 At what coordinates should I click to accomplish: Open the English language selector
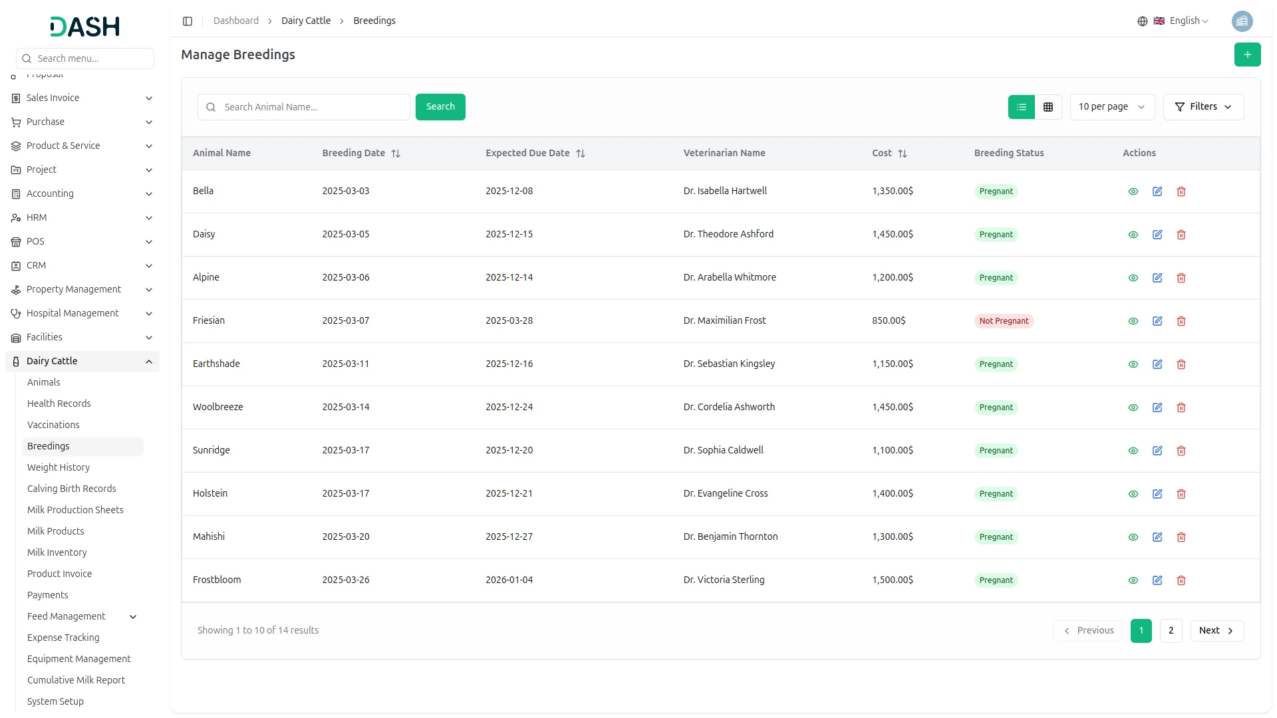tap(1173, 21)
